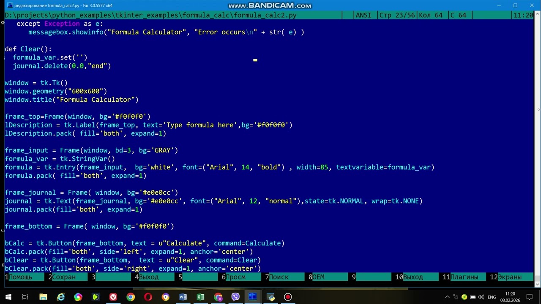Click the 1 Помощь function key
The image size is (541, 304).
coord(24,277)
